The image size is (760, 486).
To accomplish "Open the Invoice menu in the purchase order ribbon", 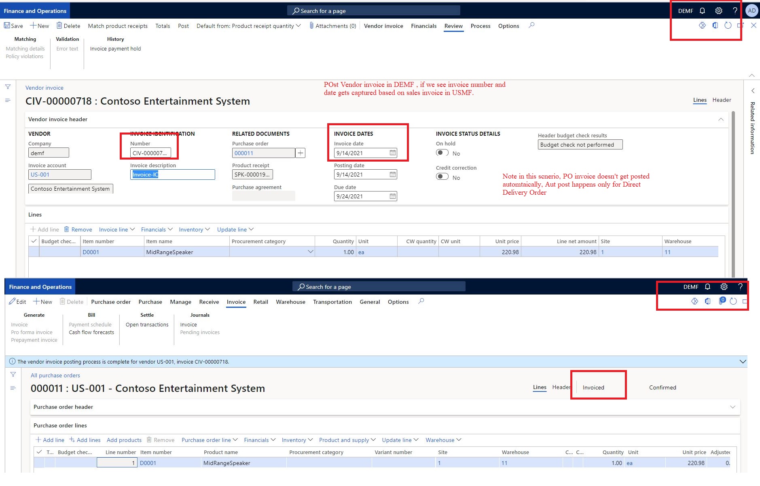I will pos(236,302).
